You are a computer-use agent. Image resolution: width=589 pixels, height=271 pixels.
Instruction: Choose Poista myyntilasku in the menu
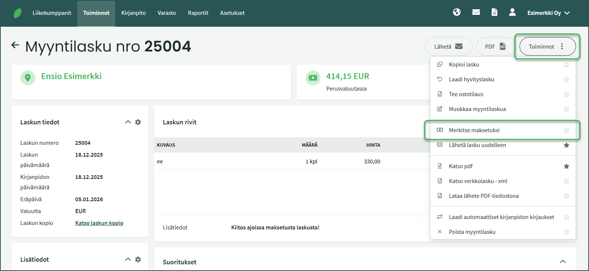pos(472,232)
